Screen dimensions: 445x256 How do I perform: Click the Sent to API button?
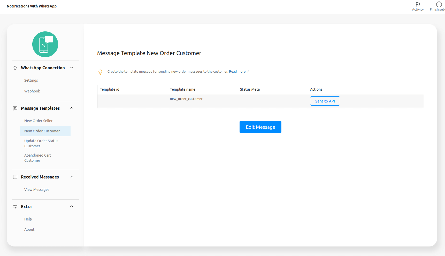[325, 101]
